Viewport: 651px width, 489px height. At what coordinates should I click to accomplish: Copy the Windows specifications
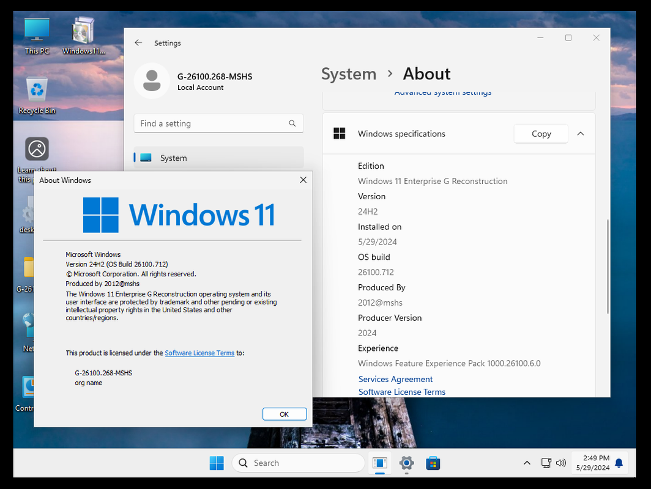click(541, 133)
